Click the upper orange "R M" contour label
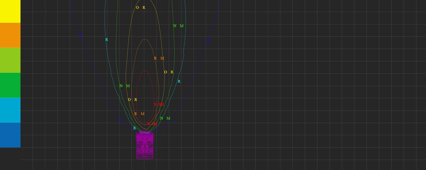 (159, 58)
